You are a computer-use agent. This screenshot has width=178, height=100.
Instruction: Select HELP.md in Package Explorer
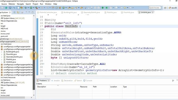click(4, 29)
